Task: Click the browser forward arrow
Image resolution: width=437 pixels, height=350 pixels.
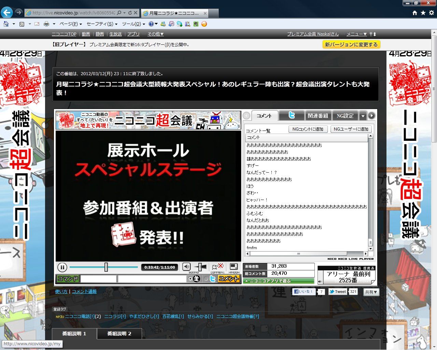Action: point(19,13)
